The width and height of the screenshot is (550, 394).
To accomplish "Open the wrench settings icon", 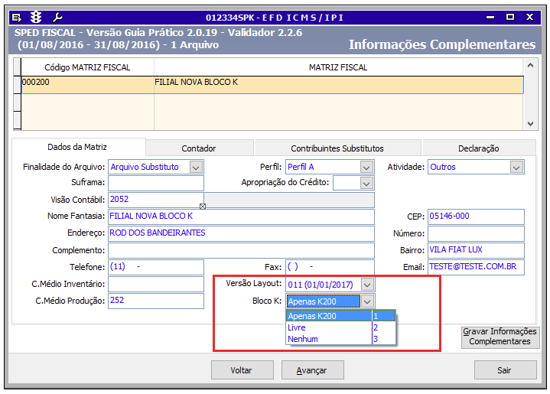I will [x=57, y=17].
